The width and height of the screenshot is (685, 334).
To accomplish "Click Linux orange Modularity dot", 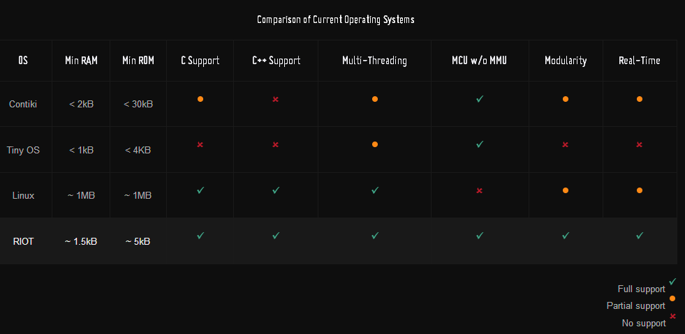I will [566, 190].
